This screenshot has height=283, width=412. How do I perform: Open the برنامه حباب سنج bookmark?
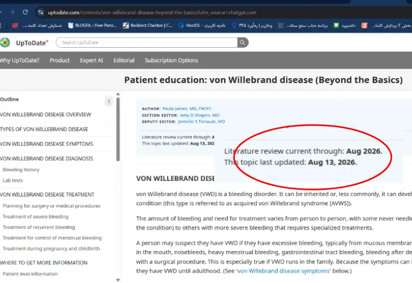(303, 25)
